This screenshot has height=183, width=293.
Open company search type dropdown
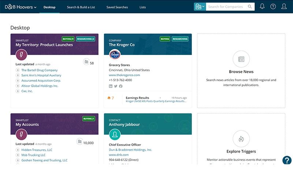tap(200, 7)
